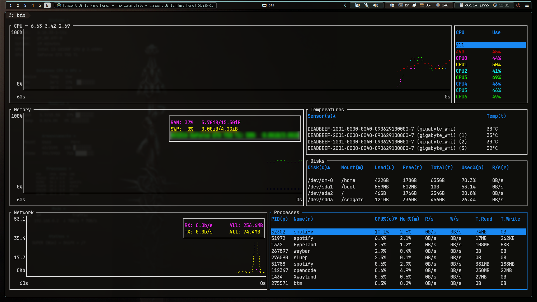Screen dimensions: 537x302
Task: Click the globe network icon
Action: click(x=392, y=5)
